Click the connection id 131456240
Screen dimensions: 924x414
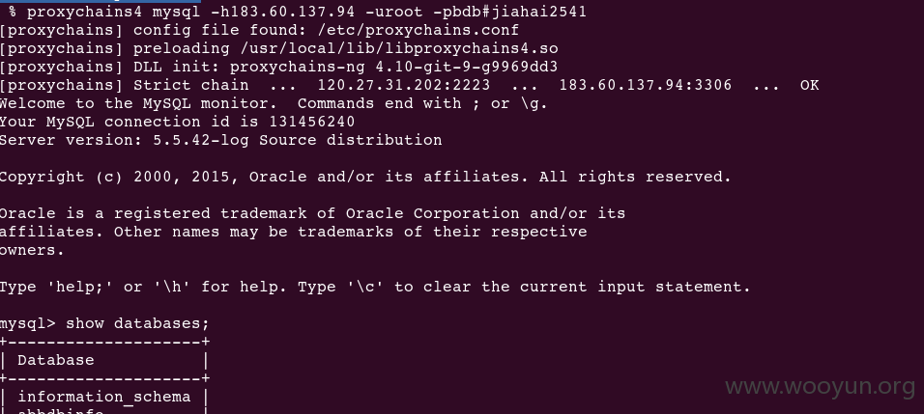click(312, 122)
